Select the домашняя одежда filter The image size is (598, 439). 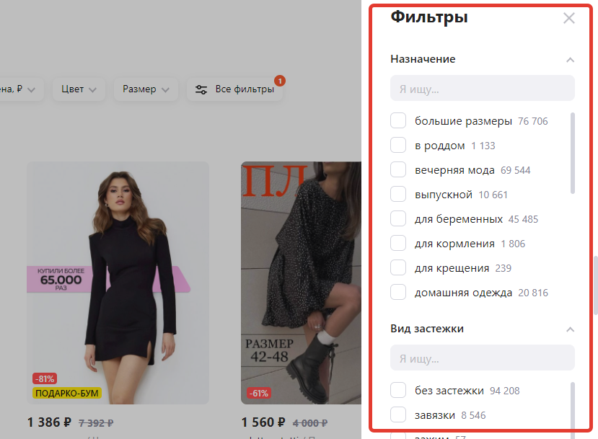(397, 292)
